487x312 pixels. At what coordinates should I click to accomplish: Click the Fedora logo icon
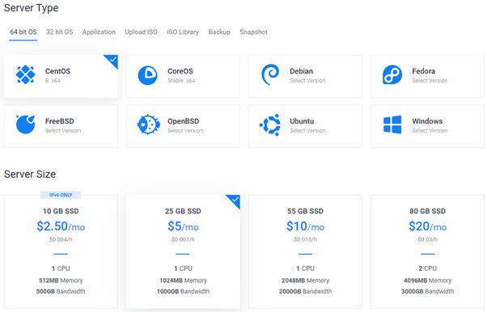pos(392,75)
